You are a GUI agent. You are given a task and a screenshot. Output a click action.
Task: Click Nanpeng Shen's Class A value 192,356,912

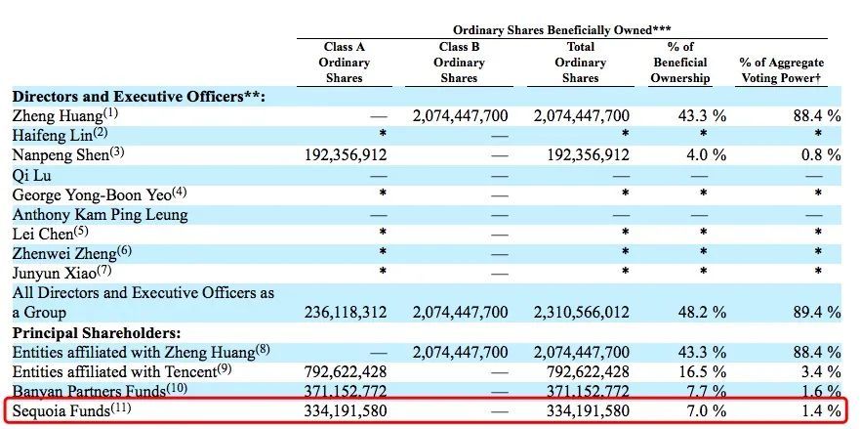(346, 155)
